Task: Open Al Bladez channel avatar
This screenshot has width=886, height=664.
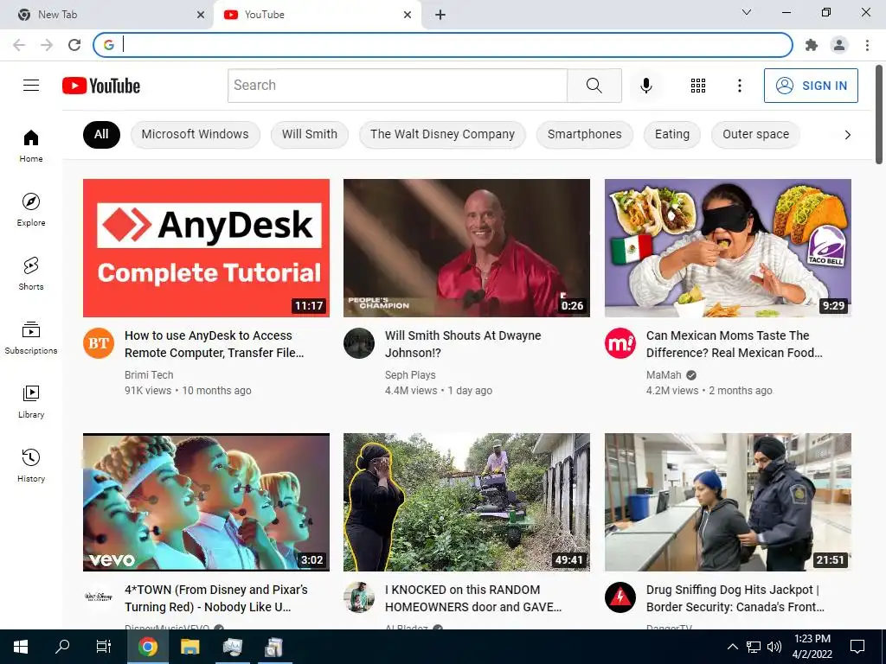Action: click(359, 597)
